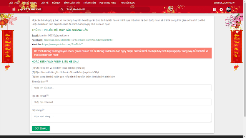
Task: Click the HOẶC ĐIỀN VÀO FORM LIÊN HỆ heading
Action: click(x=55, y=62)
